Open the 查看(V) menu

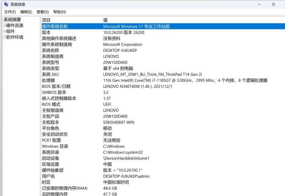pyautogui.click(x=43, y=12)
